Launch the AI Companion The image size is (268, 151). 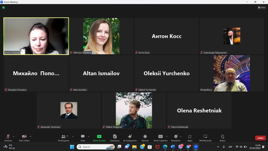[130, 137]
